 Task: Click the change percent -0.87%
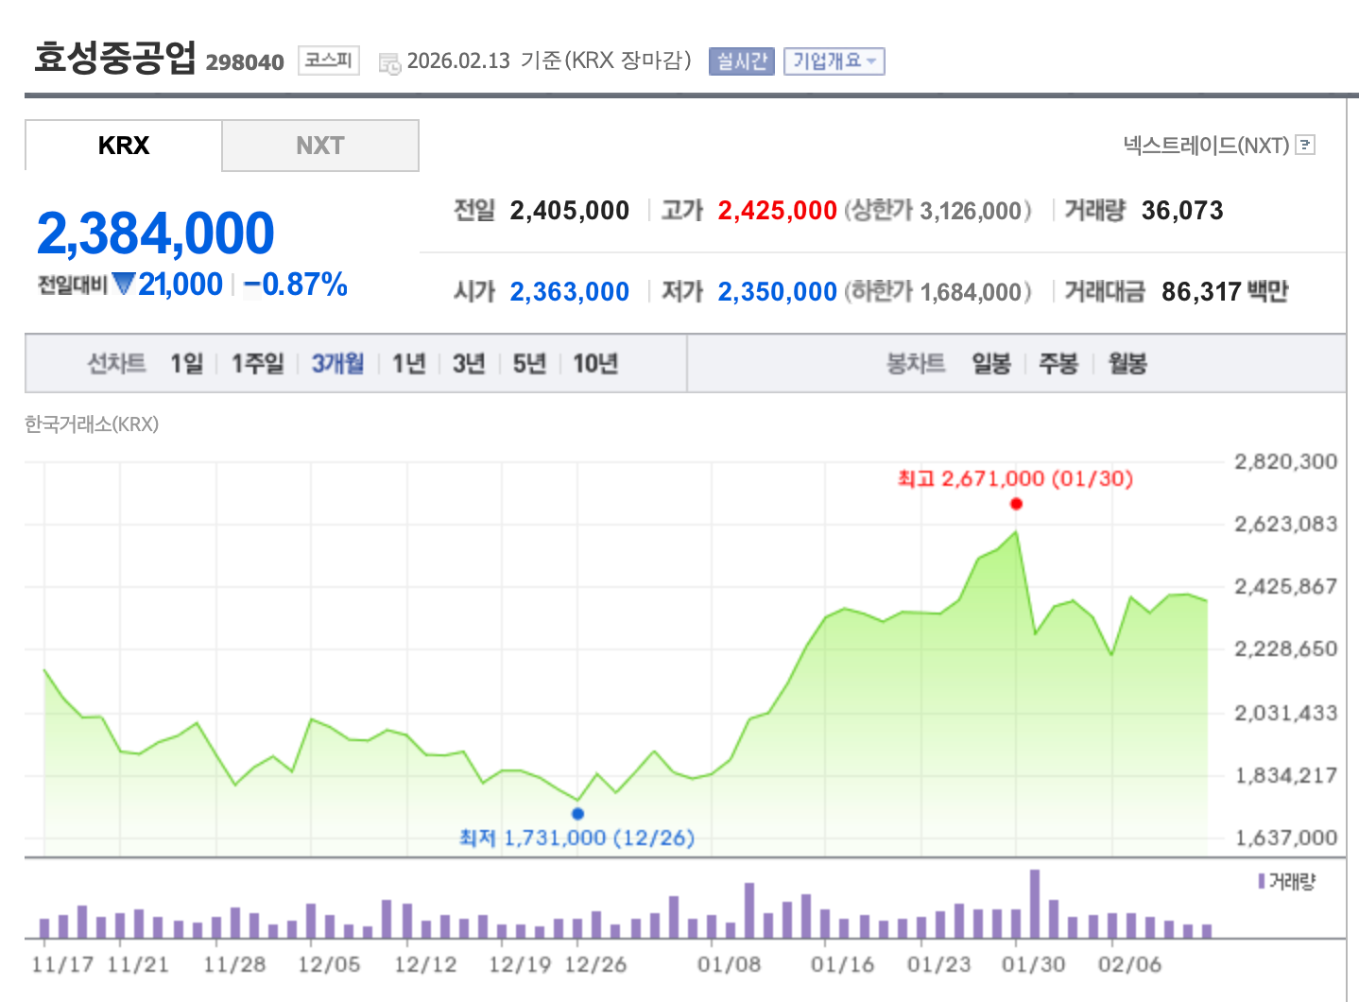296,284
